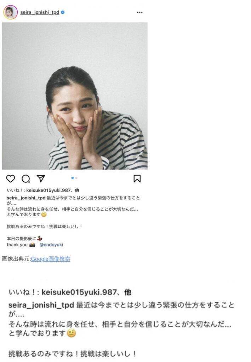Show other likers via 他 in the small caption

coord(77,190)
